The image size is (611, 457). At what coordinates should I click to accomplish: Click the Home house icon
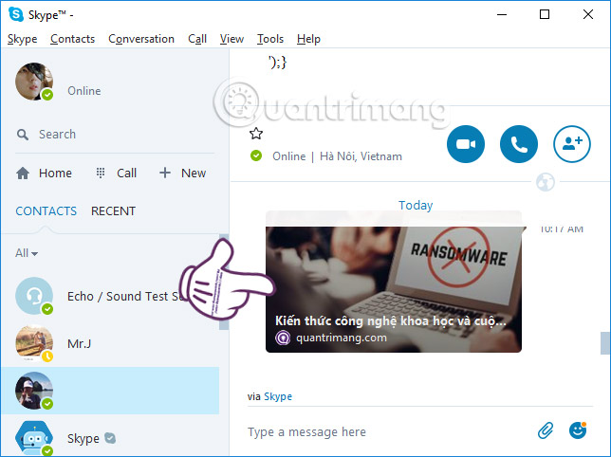[x=23, y=173]
